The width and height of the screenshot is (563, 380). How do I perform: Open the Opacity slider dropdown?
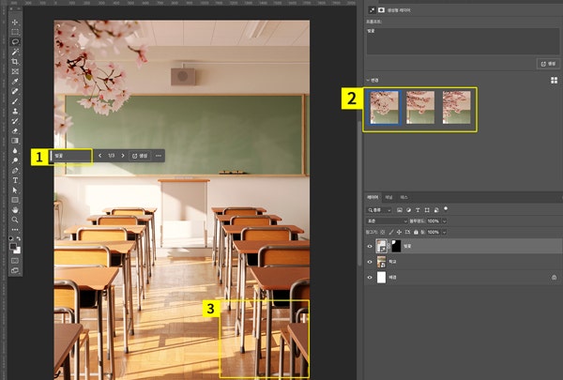tap(444, 221)
